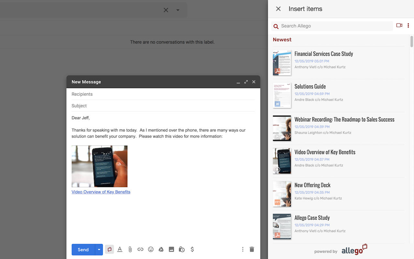Toggle confidential mode lock-clock icon
Image resolution: width=414 pixels, height=259 pixels.
(182, 249)
